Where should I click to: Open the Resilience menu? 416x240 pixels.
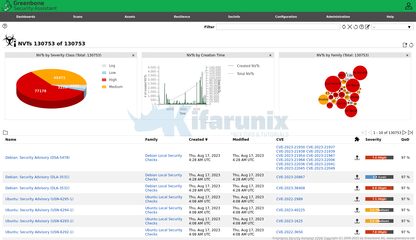(x=182, y=17)
